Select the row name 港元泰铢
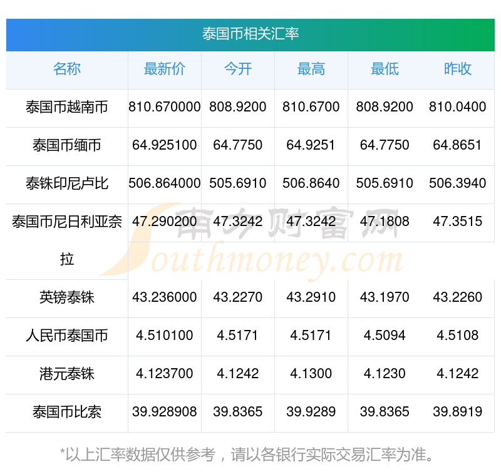 67,374
